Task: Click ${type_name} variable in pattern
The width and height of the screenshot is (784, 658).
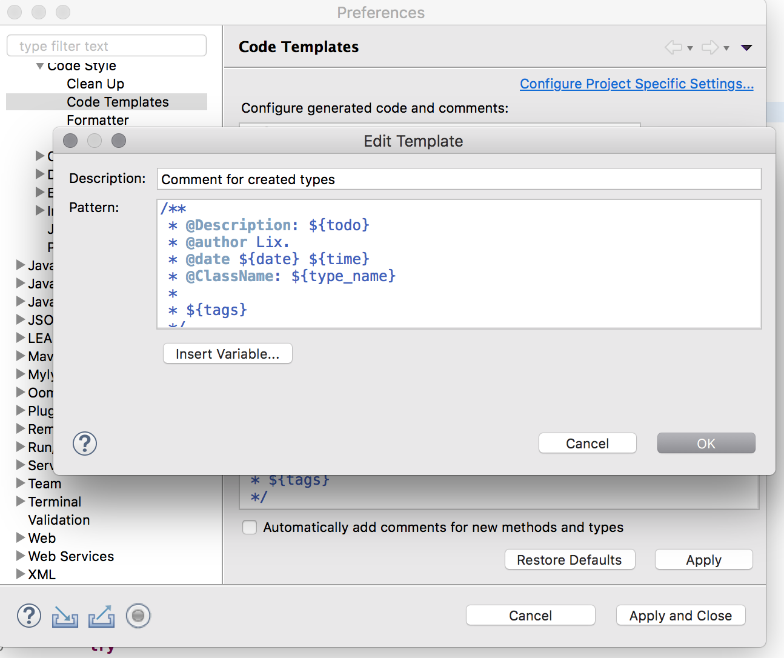Action: pyautogui.click(x=344, y=276)
